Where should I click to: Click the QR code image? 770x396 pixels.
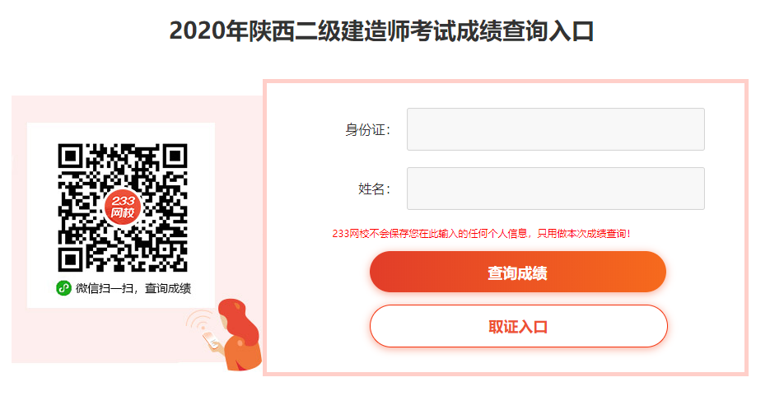click(123, 207)
